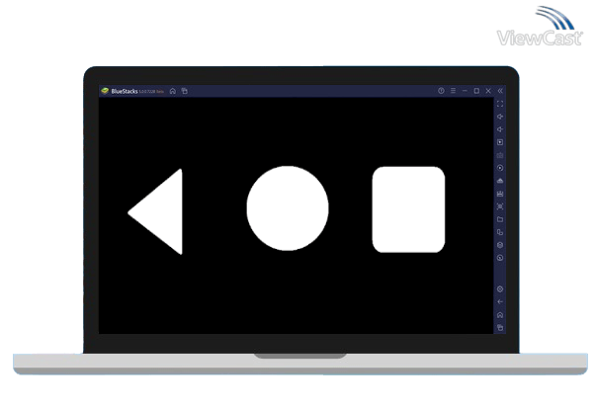Screen dimensions: 595x409
Task: Click the recent apps icon at sidebar bottom
Action: 500,327
